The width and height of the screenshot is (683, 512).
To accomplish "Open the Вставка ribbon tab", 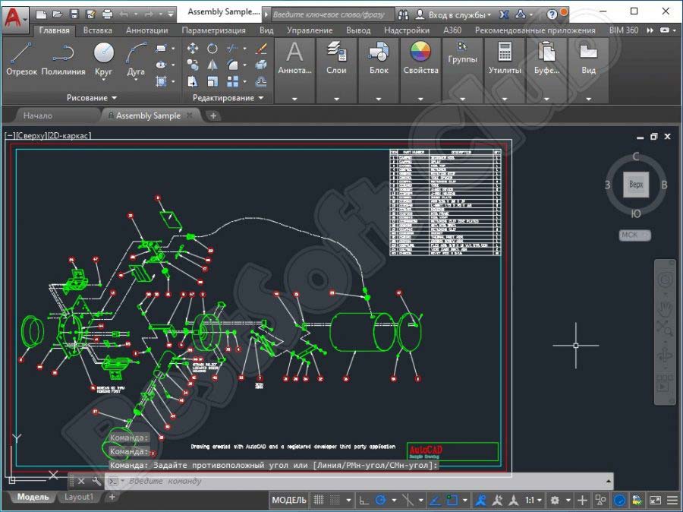I will coord(98,30).
